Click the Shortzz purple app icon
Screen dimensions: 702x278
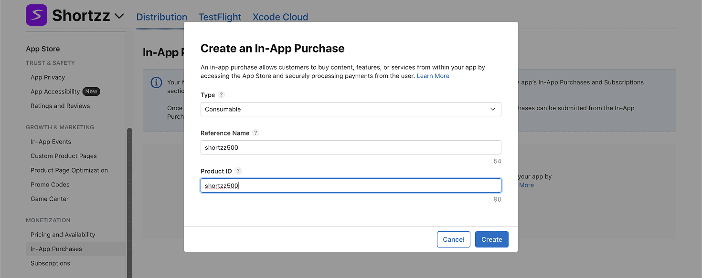36,15
